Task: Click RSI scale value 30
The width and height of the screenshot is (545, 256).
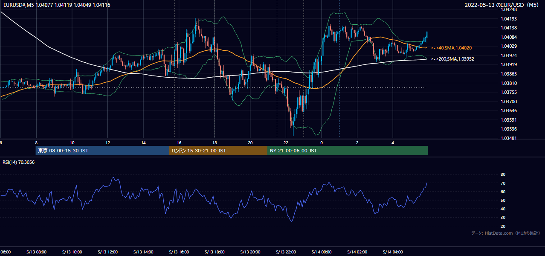Action: [x=503, y=218]
